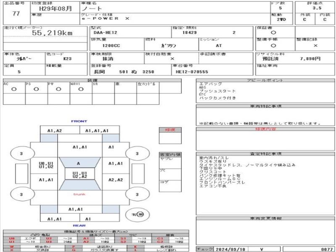336x252 pixels.
Task: Click the number 0077 in the footer
Action: tap(327, 249)
